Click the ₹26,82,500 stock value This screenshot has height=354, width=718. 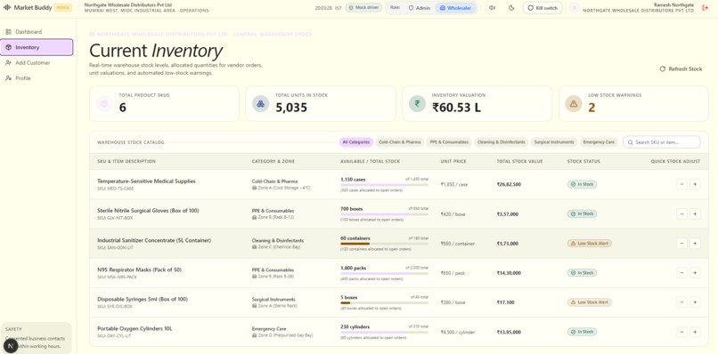pyautogui.click(x=509, y=184)
